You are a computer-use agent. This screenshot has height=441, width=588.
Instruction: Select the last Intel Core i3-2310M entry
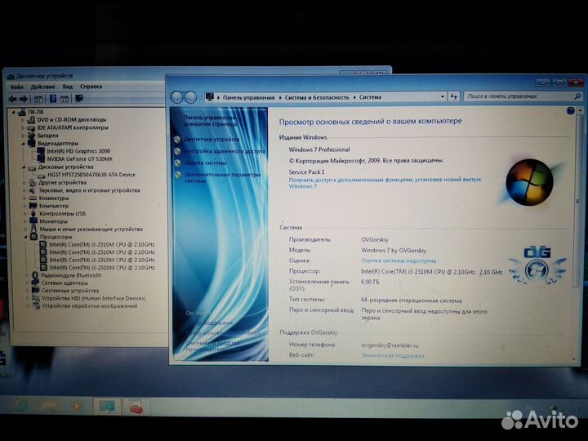[102, 268]
